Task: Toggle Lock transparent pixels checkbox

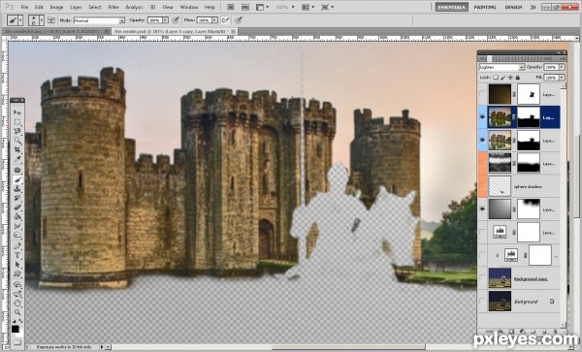Action: 496,78
